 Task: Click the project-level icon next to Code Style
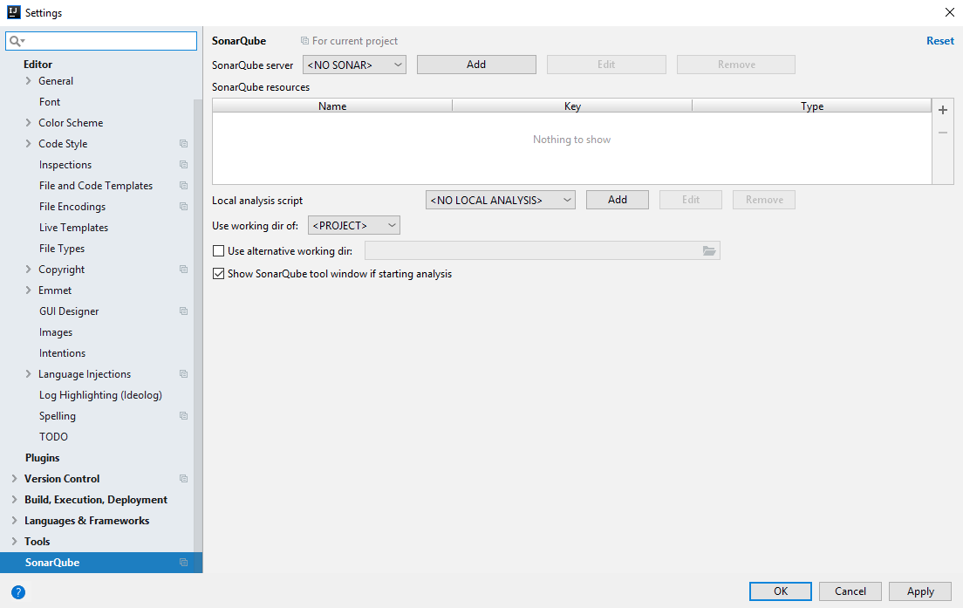[x=182, y=143]
